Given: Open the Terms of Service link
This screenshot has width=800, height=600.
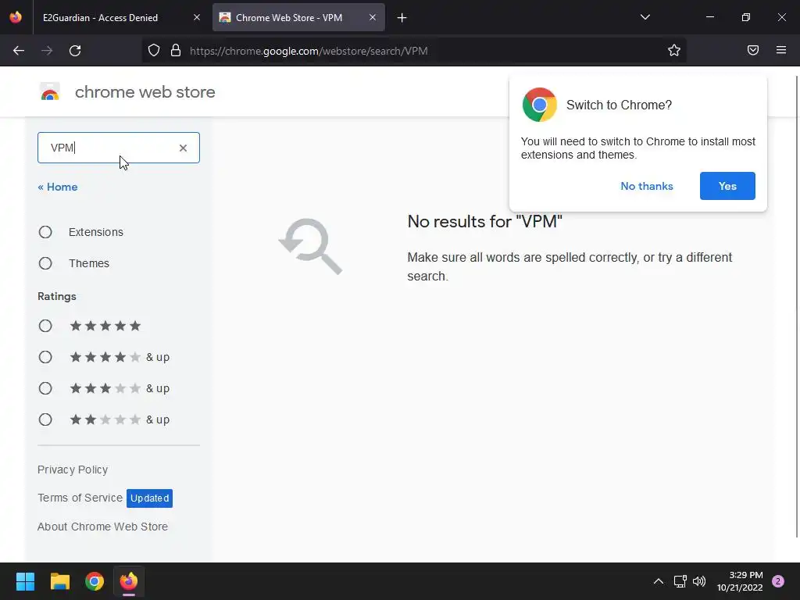Looking at the screenshot, I should coord(80,498).
